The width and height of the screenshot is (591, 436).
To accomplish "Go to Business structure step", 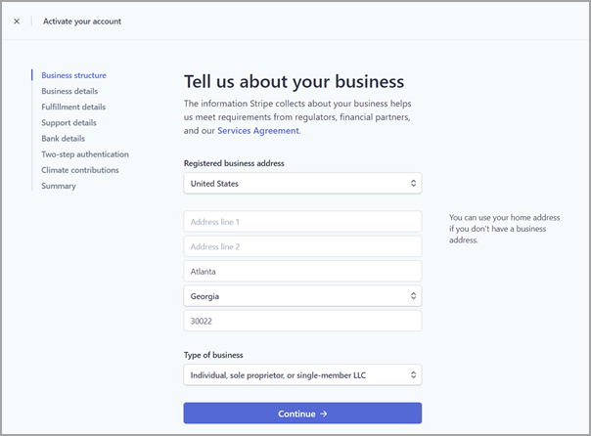I will (74, 75).
